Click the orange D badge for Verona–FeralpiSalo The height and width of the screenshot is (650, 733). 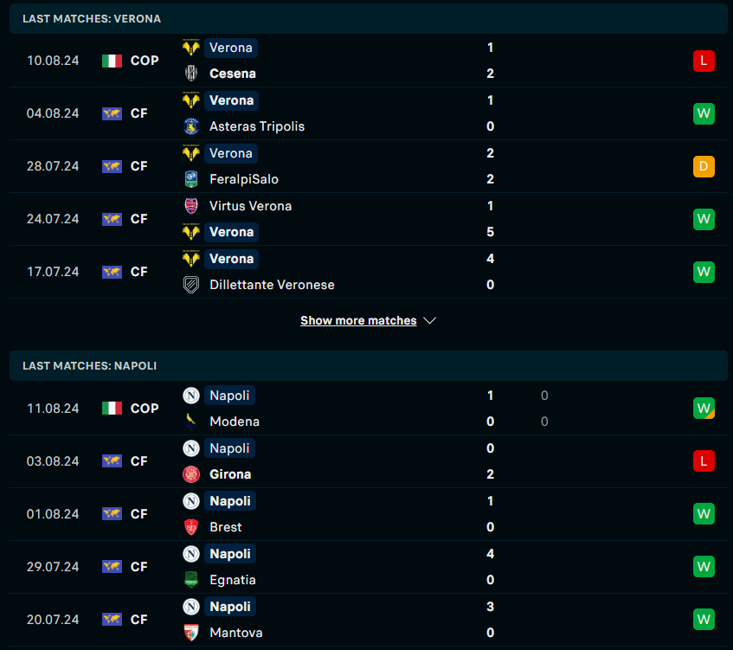[x=704, y=166]
